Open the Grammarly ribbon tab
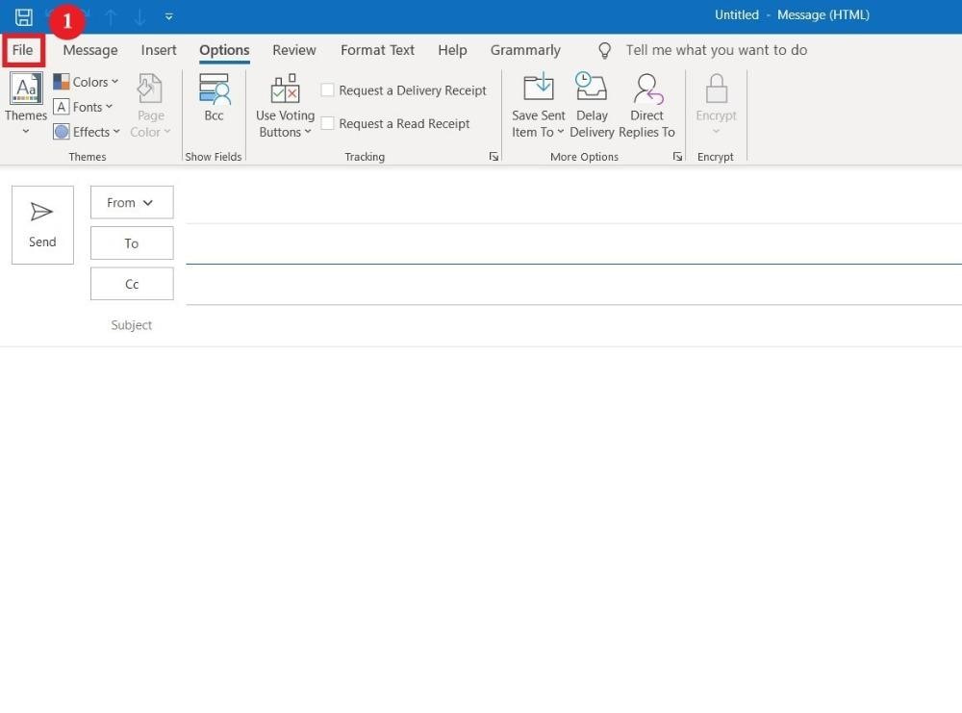 tap(525, 50)
